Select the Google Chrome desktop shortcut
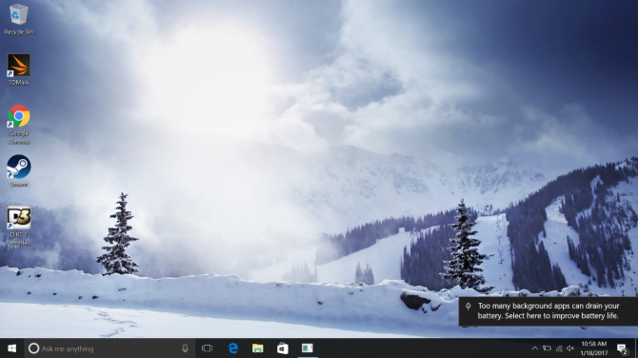Viewport: 638px width, 358px height. [18, 125]
